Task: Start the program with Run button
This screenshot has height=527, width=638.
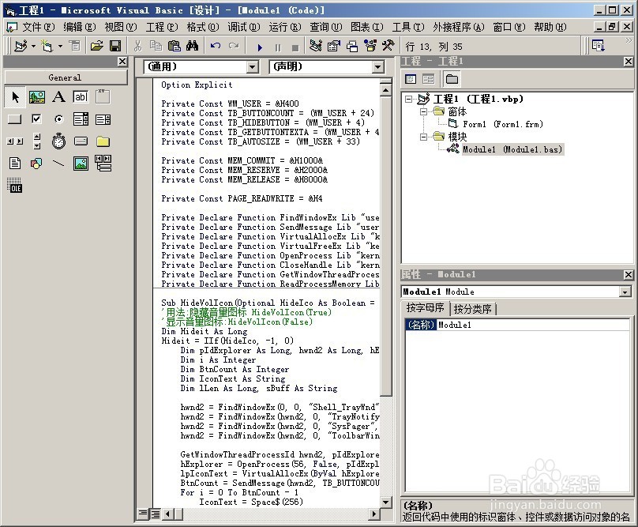Action: (x=260, y=47)
